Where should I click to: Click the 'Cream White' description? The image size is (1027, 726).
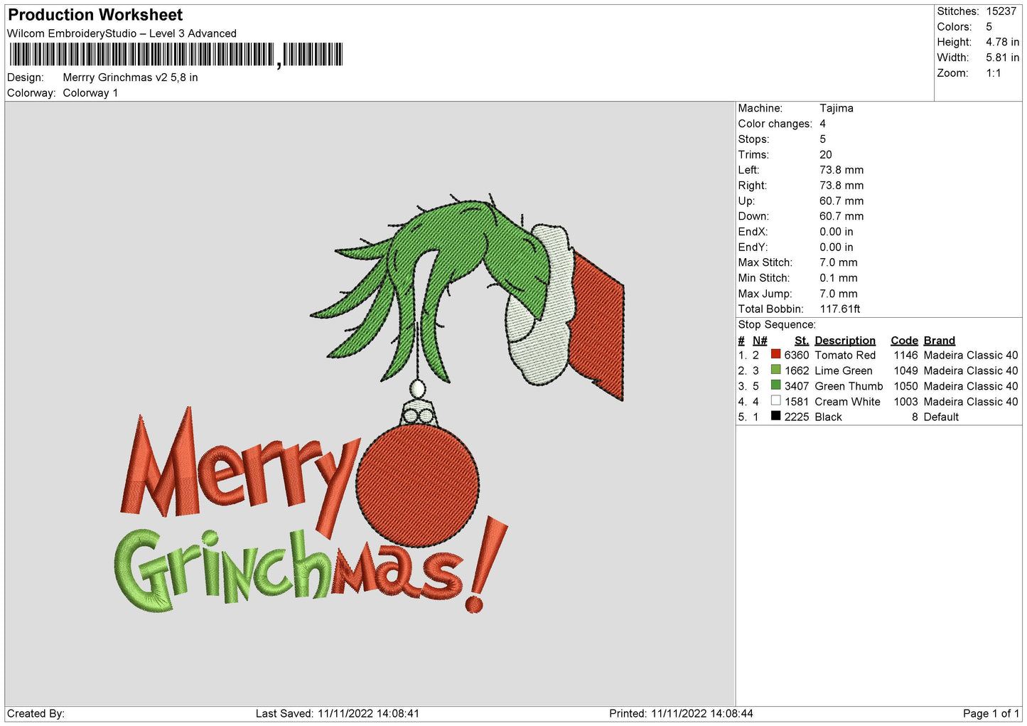coord(847,402)
